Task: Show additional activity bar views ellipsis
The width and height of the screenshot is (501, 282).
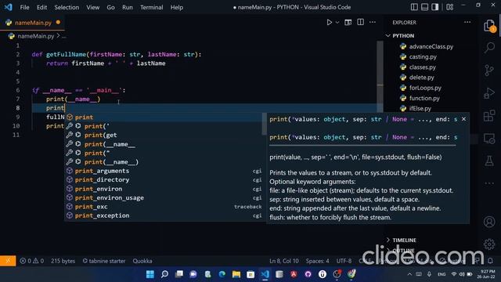Action: [x=489, y=183]
